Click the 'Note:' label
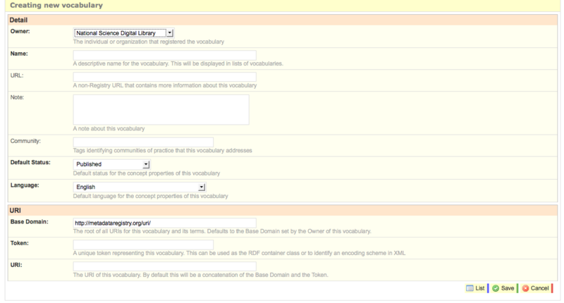The image size is (564, 303). (17, 97)
